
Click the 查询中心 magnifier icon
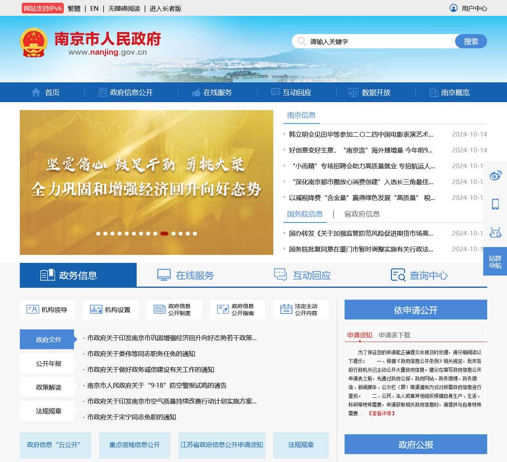(397, 275)
